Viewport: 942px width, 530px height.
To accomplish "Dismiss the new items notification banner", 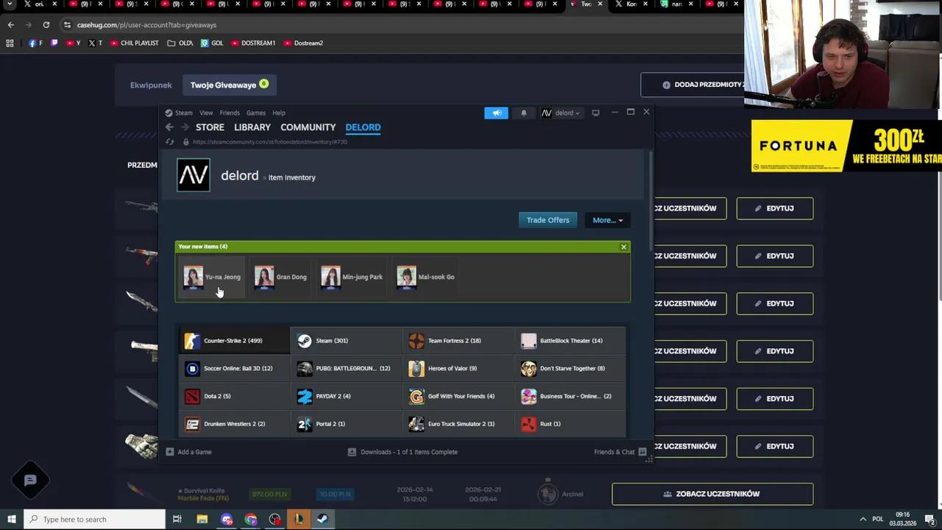I will click(x=623, y=247).
